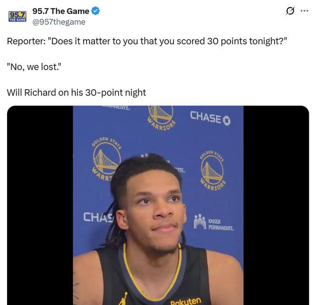The width and height of the screenshot is (314, 305).
Task: Open the three-dot more options menu
Action: click(304, 11)
